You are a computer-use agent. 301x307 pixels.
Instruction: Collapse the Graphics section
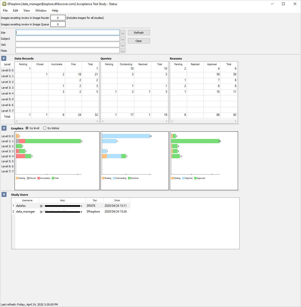tap(4, 128)
